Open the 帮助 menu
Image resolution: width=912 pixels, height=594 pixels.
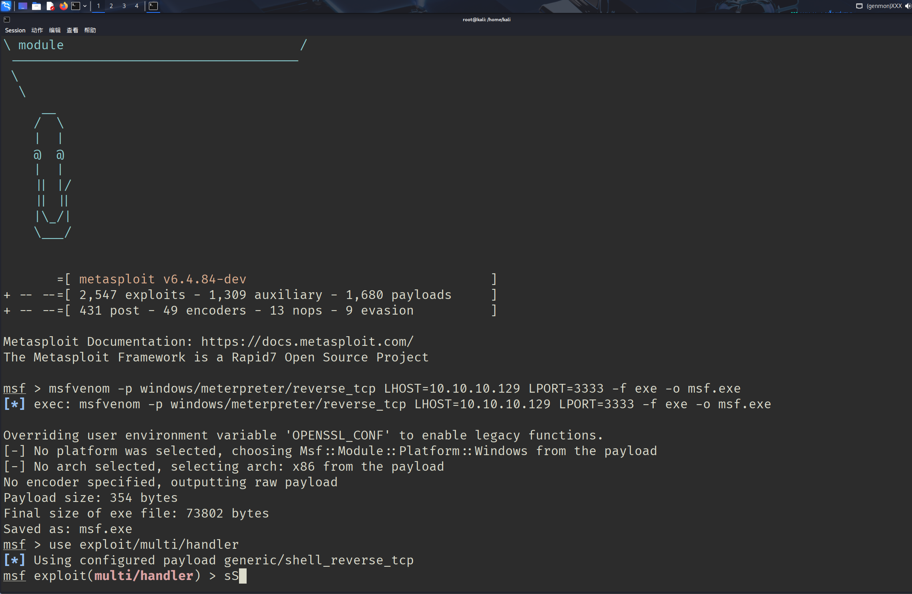point(90,30)
